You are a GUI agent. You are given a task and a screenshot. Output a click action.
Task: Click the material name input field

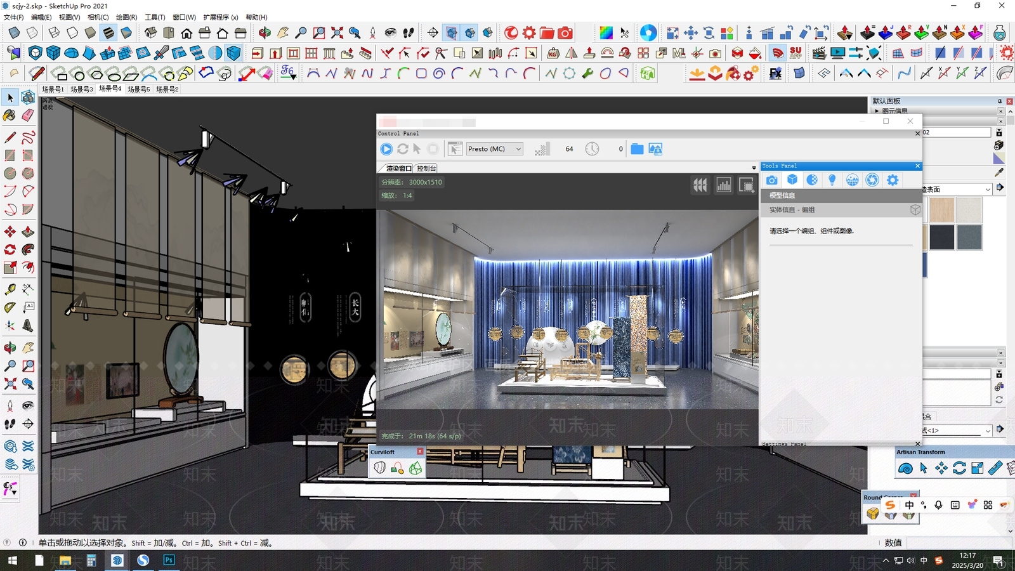coord(957,132)
